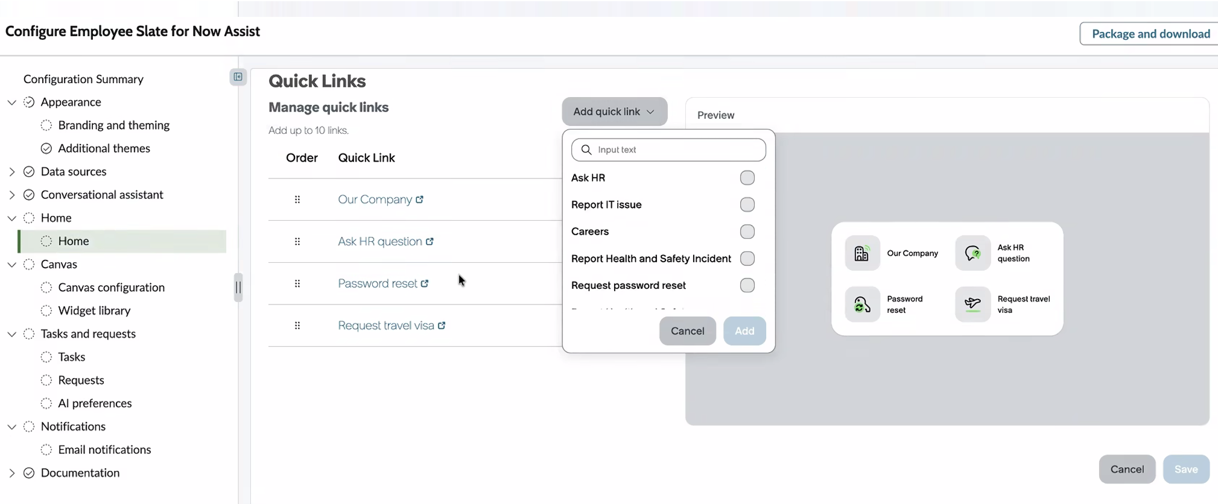Collapse the Canvas section
Viewport: 1218px width, 504px height.
(11, 265)
